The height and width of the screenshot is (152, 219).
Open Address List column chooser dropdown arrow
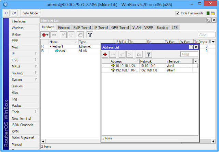click(x=196, y=61)
